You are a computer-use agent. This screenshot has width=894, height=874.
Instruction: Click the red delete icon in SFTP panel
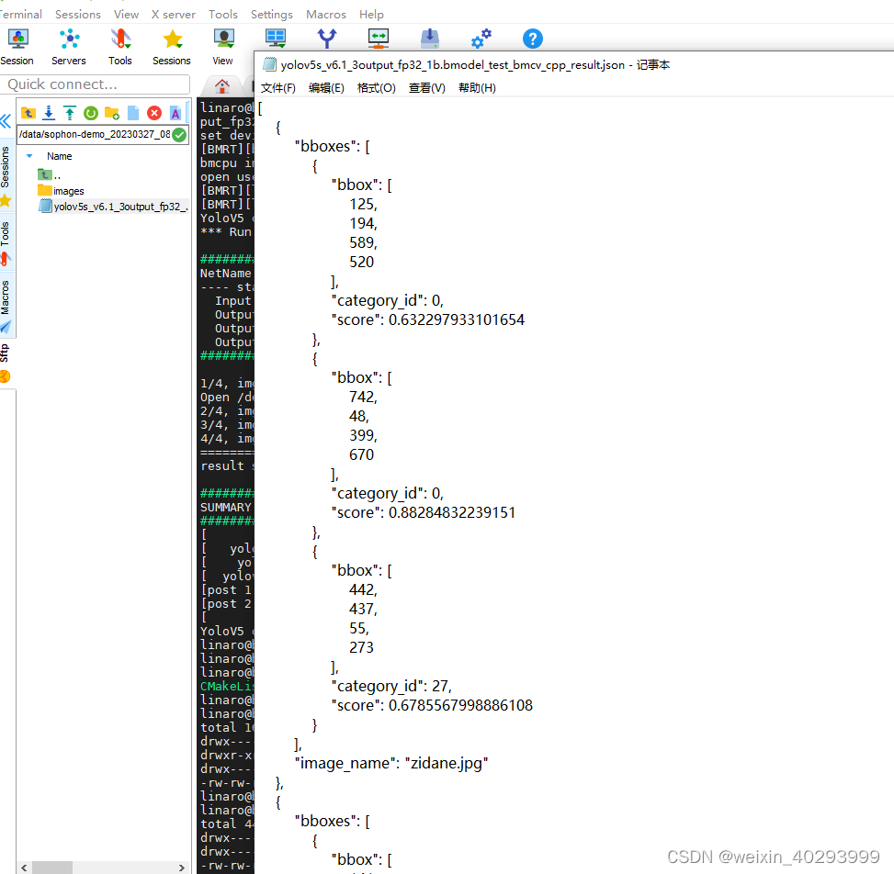coord(154,113)
